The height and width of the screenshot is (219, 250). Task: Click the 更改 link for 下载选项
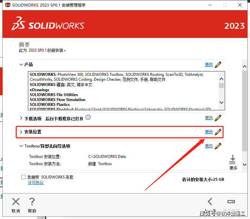(x=209, y=118)
